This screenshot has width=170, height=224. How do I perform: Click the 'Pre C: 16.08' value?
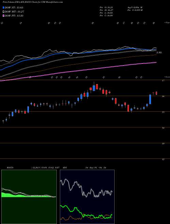(106, 15)
